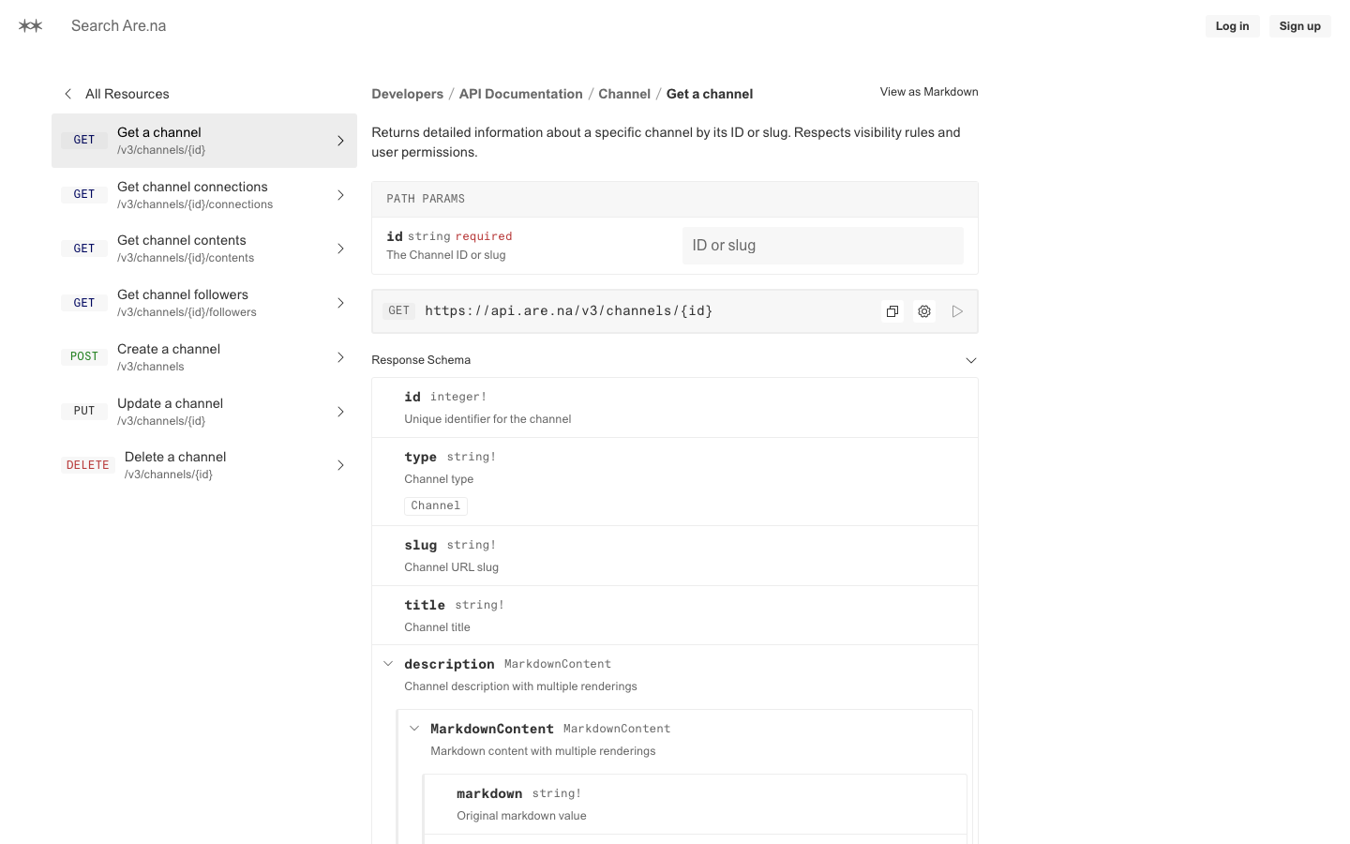Click the Are.na logo icon

[x=31, y=26]
